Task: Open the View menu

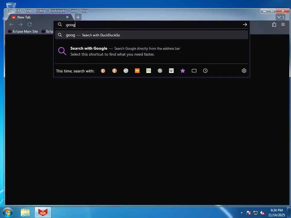Action: (28, 11)
